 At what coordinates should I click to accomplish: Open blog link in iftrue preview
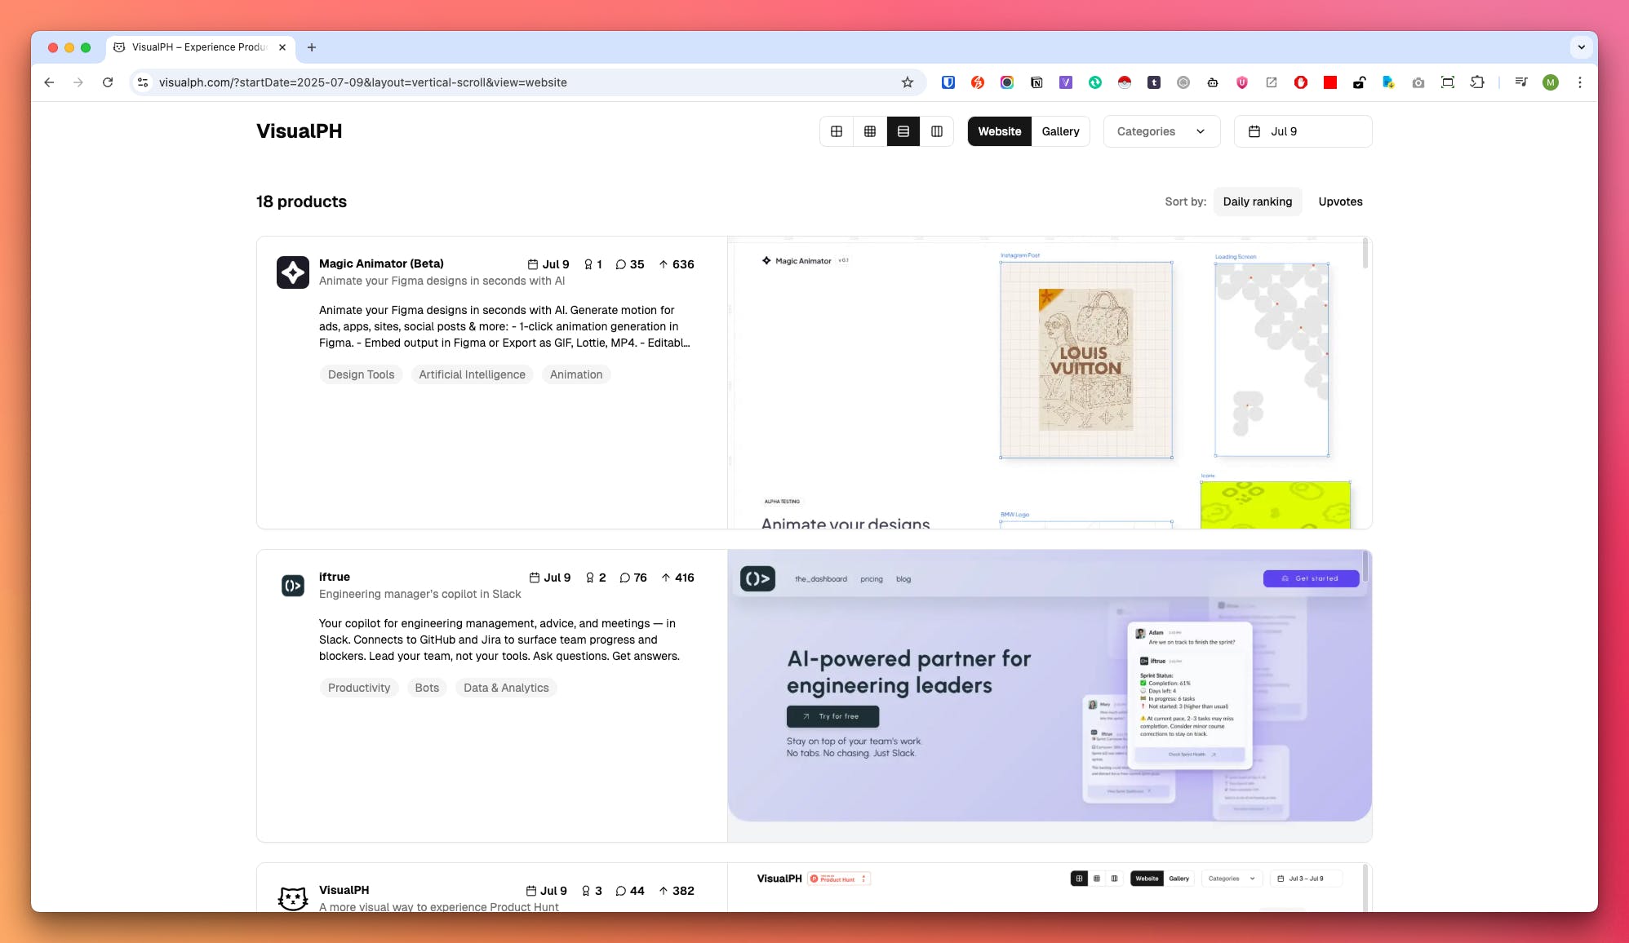point(903,579)
